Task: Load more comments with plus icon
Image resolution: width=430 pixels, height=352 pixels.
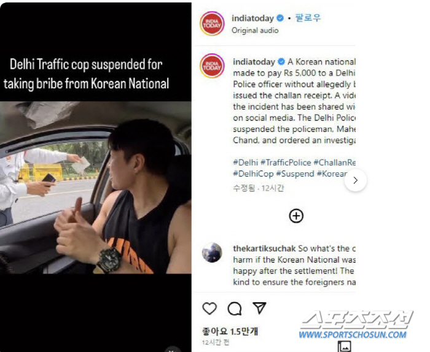Action: tap(296, 216)
